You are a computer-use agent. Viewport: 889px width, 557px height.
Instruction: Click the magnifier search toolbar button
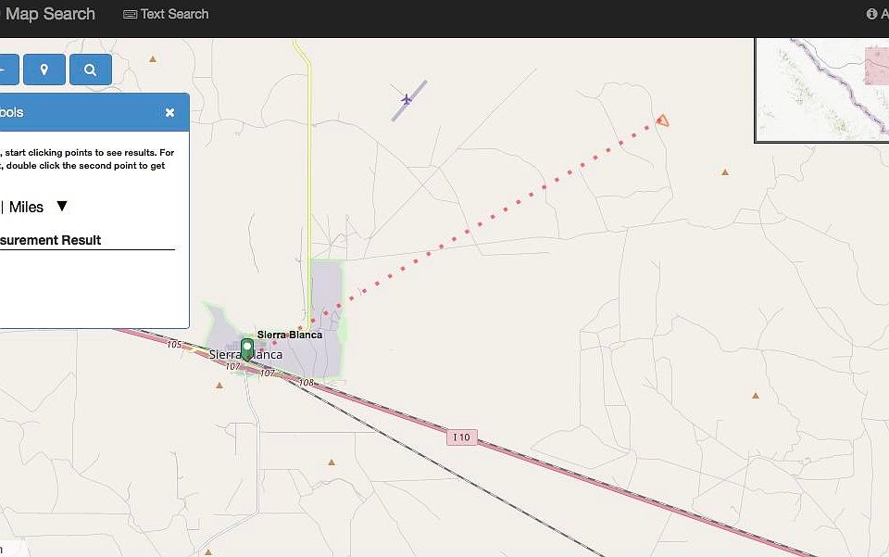[x=90, y=70]
